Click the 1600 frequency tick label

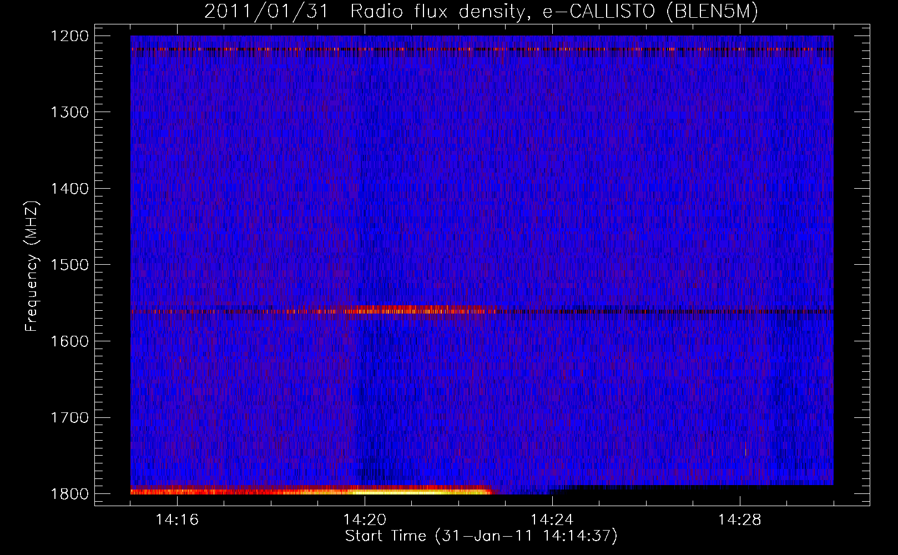(x=70, y=341)
